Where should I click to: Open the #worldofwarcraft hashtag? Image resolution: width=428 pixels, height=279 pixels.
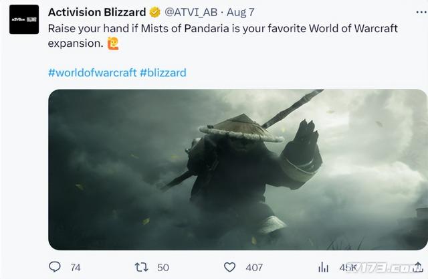92,73
